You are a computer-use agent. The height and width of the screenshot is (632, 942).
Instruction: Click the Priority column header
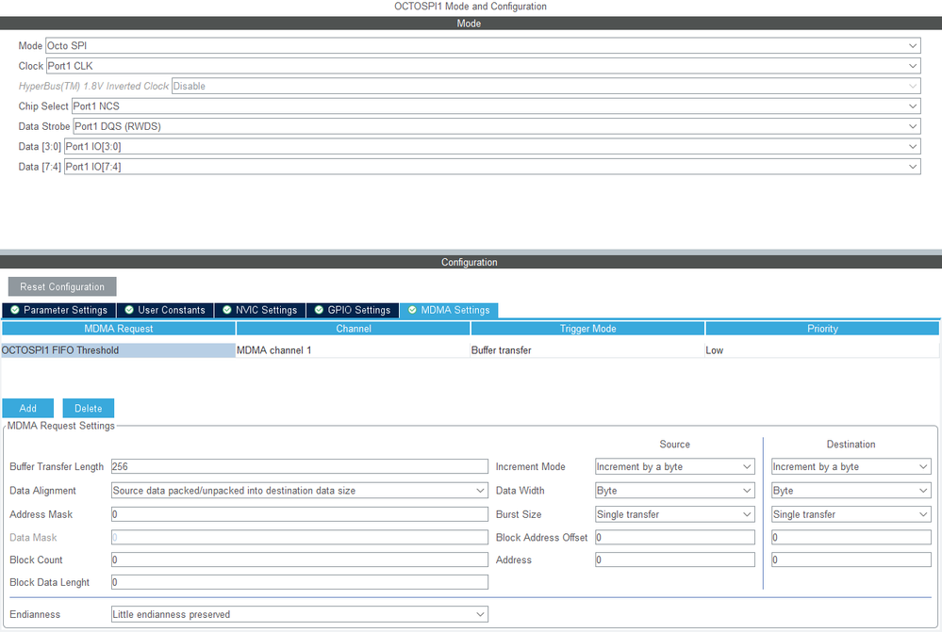pos(822,329)
